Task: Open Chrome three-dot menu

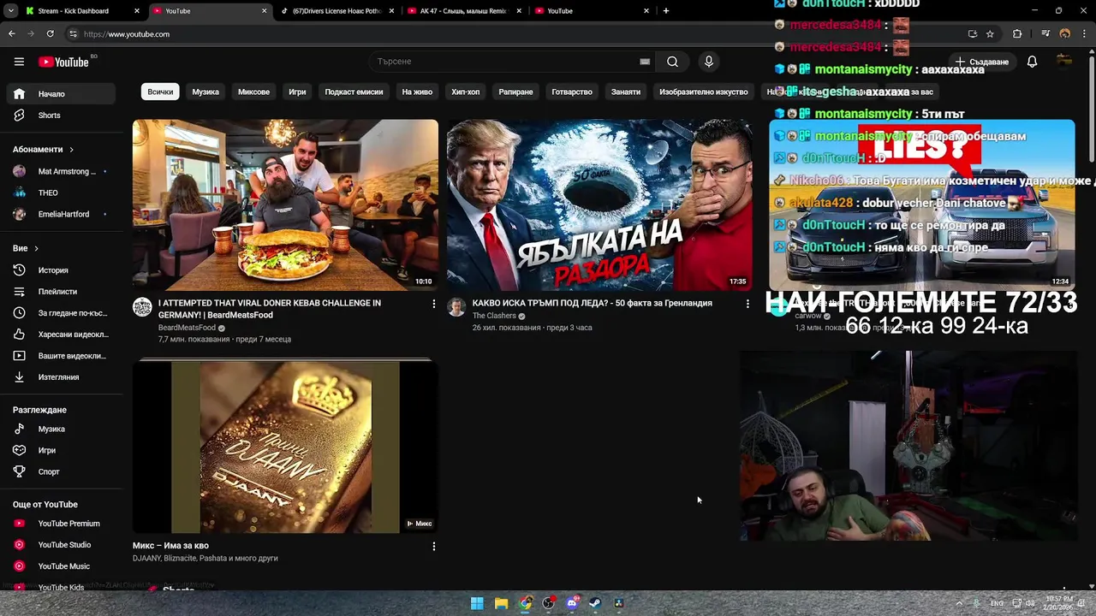Action: 1084,34
